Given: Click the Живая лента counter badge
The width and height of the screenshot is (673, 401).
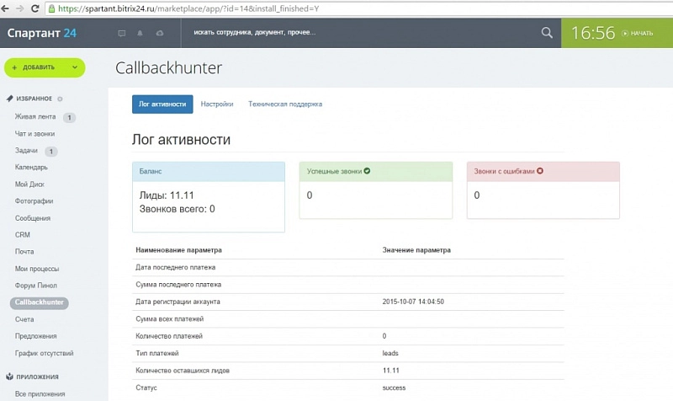Looking at the screenshot, I should (x=69, y=118).
